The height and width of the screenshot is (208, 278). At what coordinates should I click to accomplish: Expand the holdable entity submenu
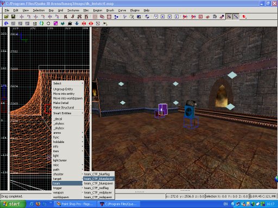(68, 142)
